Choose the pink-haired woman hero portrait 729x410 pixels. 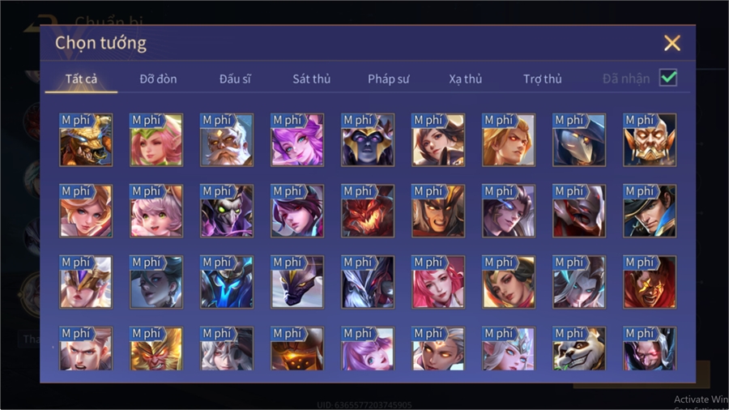click(438, 282)
